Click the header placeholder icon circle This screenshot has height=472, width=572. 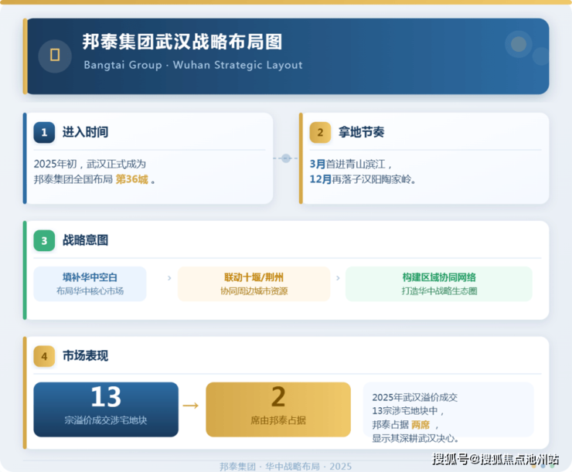[x=55, y=56]
